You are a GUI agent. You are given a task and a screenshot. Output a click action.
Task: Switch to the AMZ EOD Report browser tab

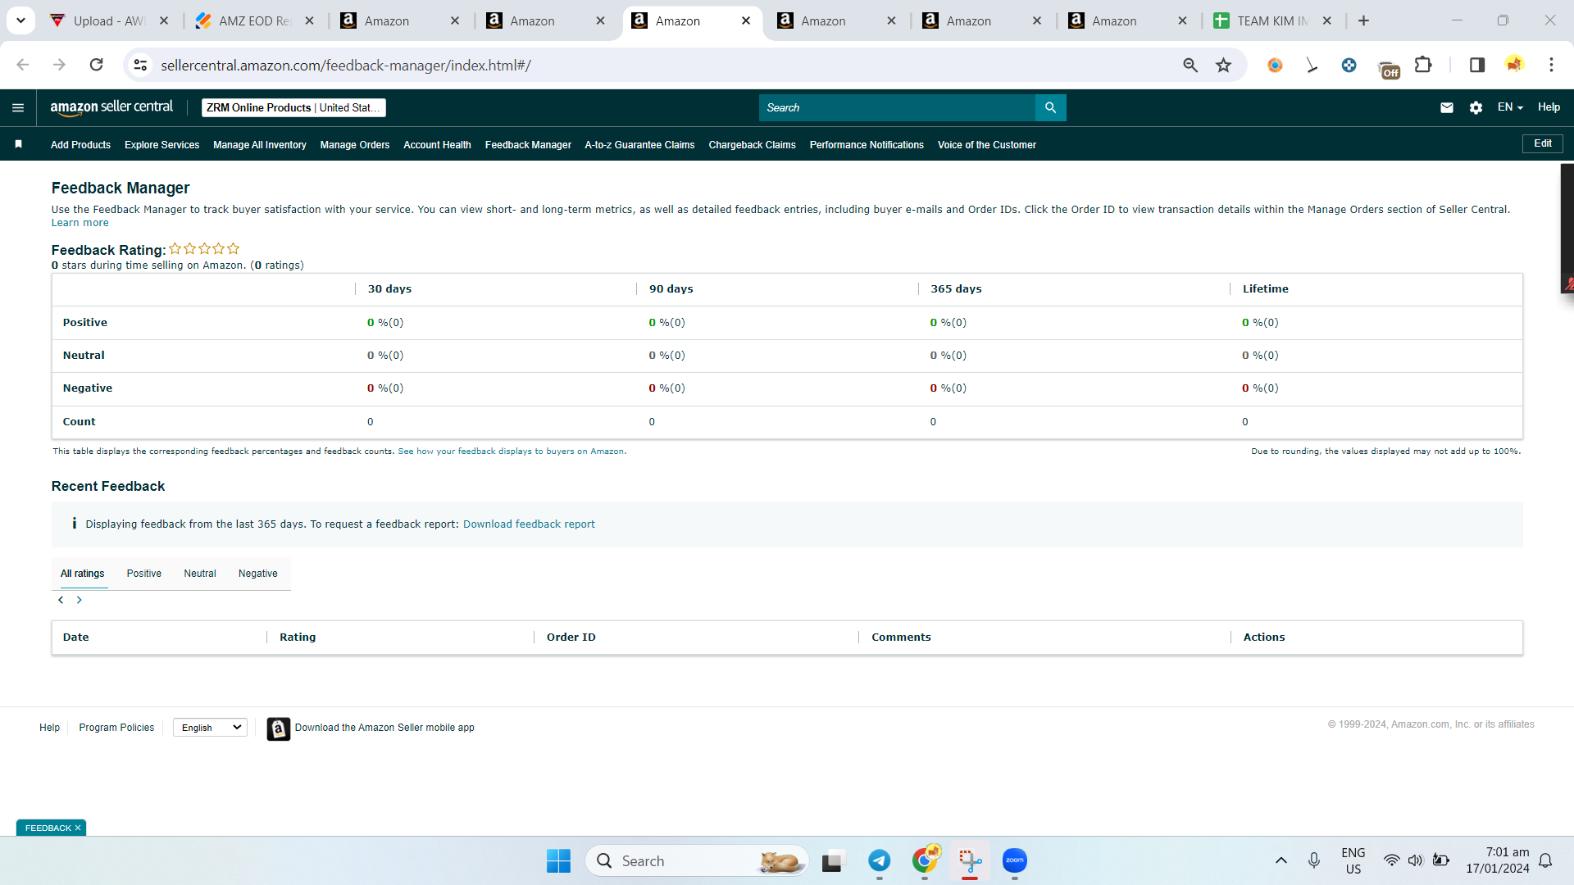click(255, 20)
